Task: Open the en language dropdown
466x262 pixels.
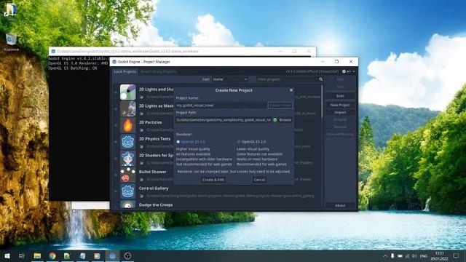Action: pyautogui.click(x=348, y=71)
